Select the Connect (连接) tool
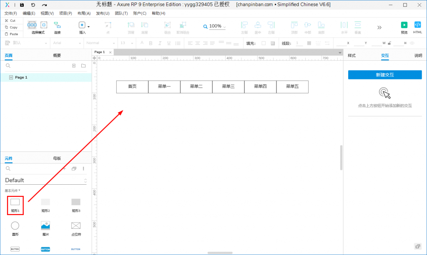427x255 pixels. (x=57, y=25)
